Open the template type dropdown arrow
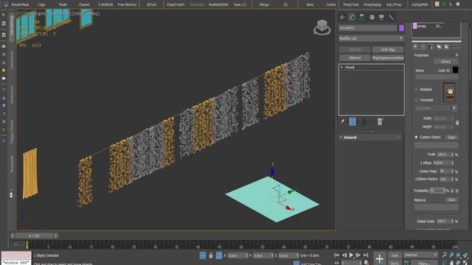 [x=454, y=108]
